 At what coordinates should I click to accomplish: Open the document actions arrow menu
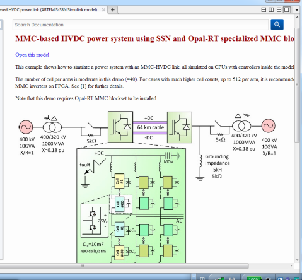296,10
